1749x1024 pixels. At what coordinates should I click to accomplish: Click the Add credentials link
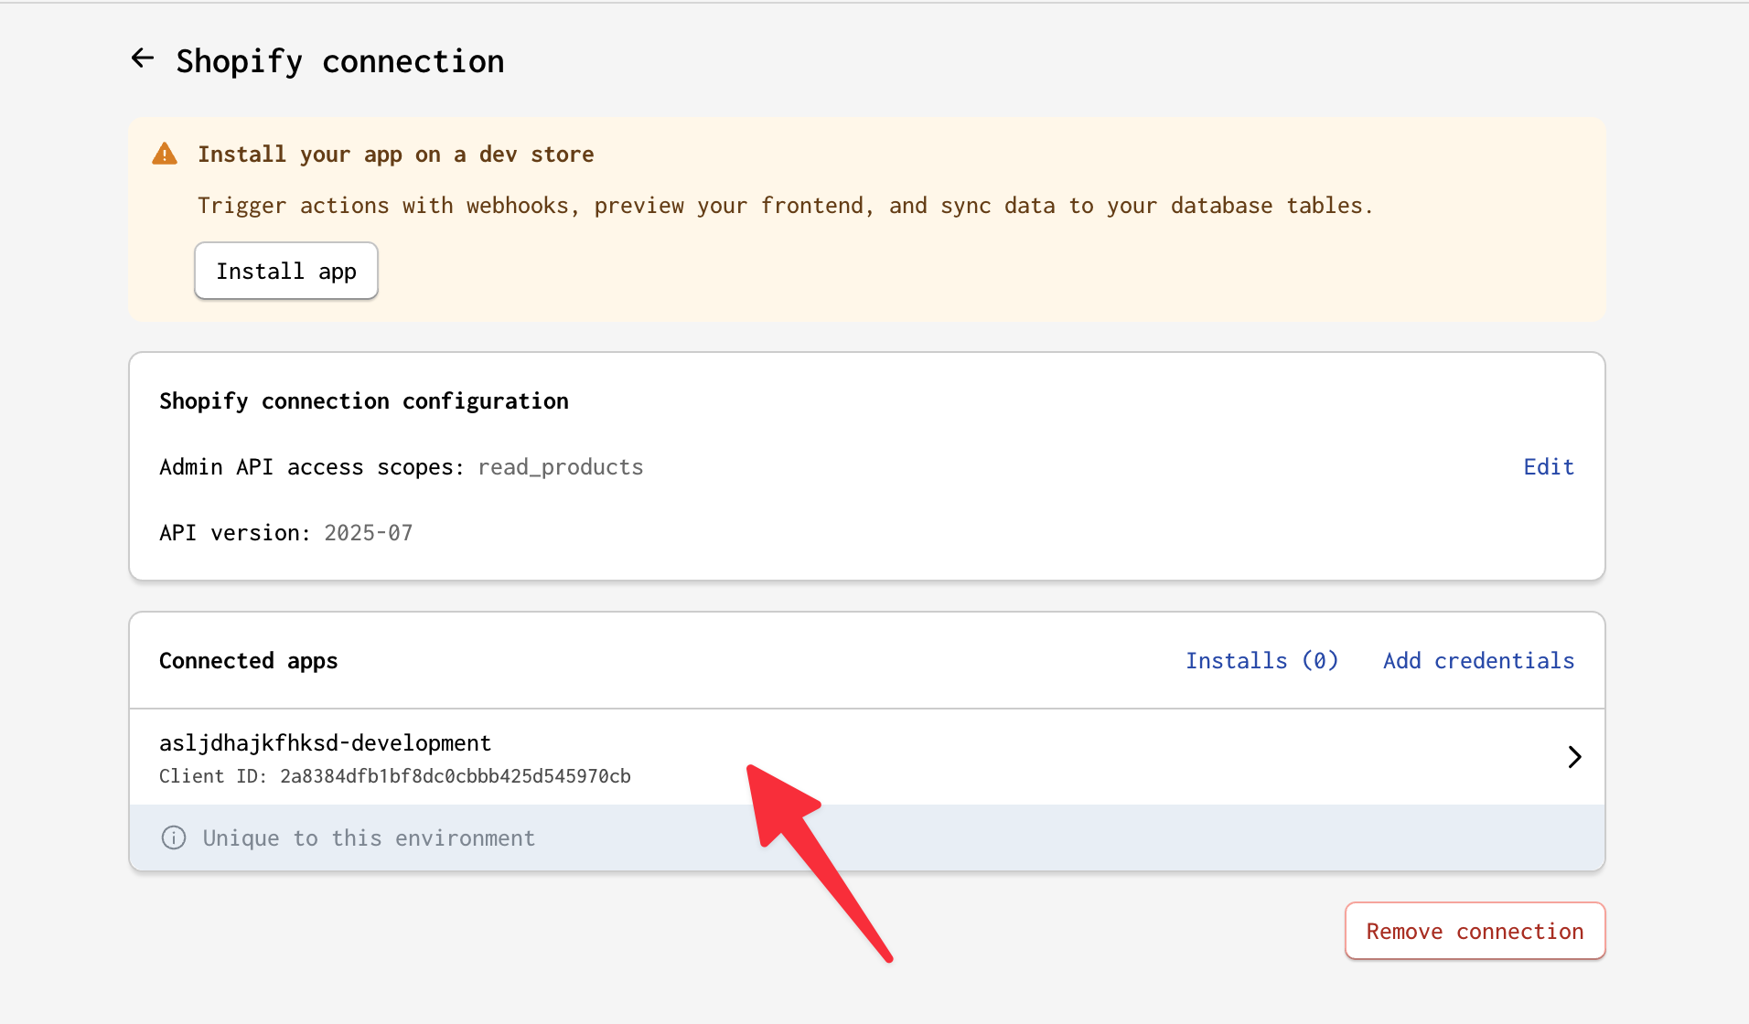point(1478,661)
